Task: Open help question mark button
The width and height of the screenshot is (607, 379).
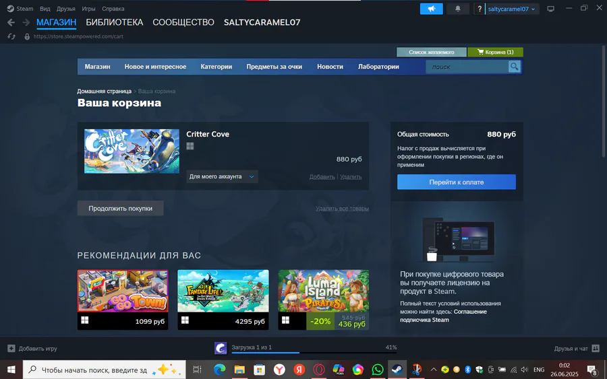Action: pos(480,9)
